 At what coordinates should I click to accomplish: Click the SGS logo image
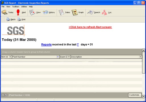point(14,30)
